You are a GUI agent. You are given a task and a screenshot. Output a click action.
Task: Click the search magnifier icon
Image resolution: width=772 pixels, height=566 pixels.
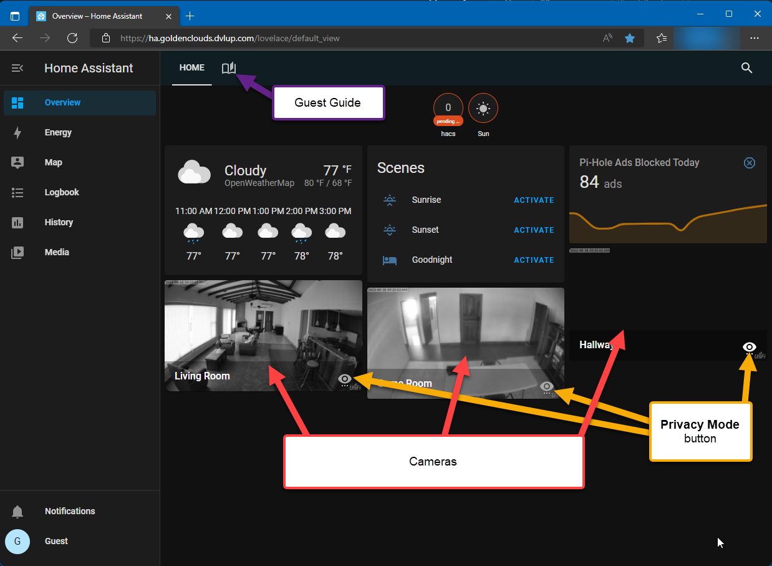(x=746, y=68)
